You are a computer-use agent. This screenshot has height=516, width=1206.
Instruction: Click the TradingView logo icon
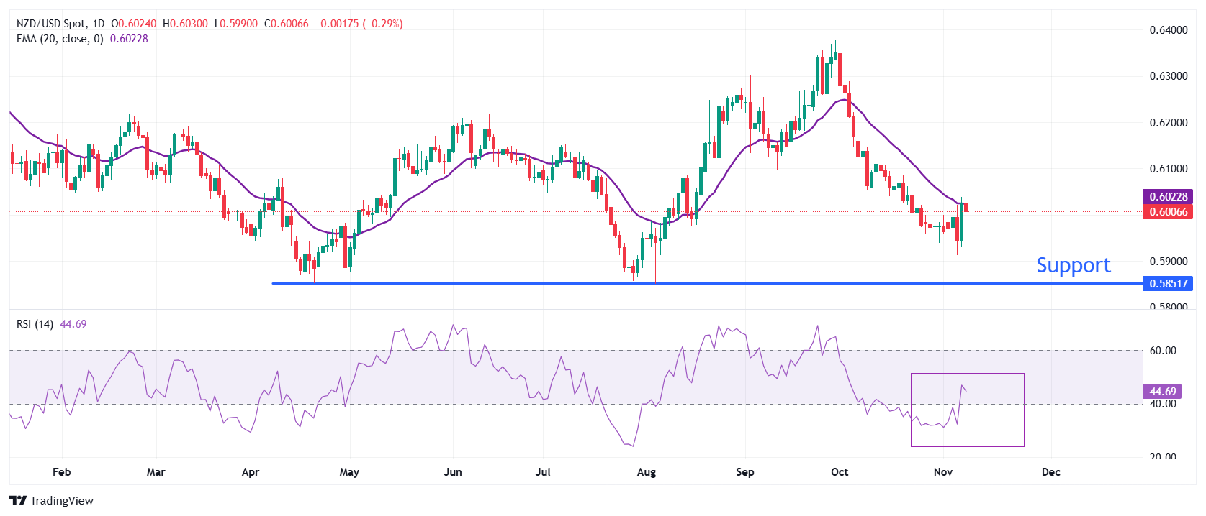coord(18,500)
